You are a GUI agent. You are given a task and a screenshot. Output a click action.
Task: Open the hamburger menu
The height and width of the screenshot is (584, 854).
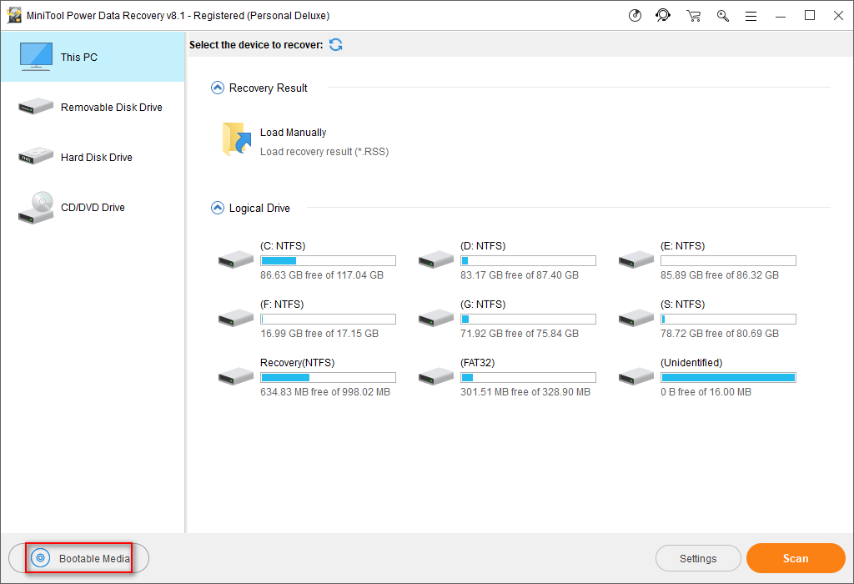click(751, 17)
